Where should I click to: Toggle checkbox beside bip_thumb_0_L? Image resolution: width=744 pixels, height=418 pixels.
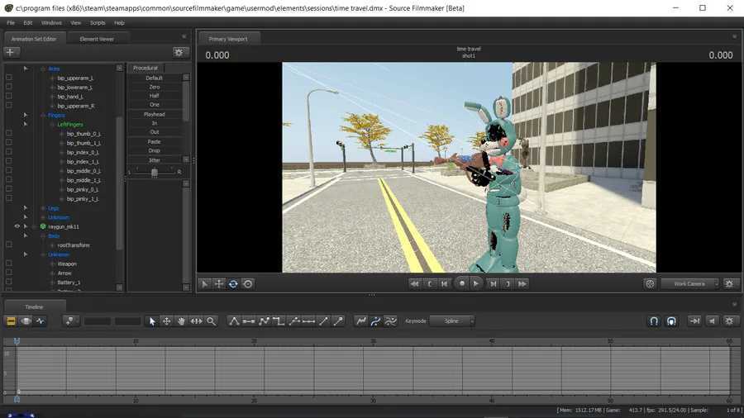click(x=8, y=133)
